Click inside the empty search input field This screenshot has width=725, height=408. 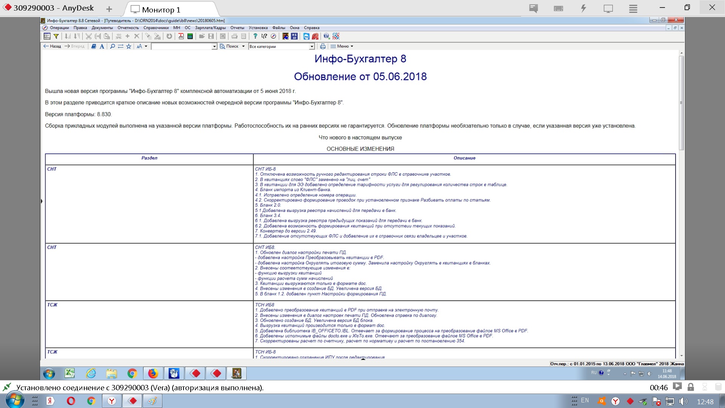[182, 46]
